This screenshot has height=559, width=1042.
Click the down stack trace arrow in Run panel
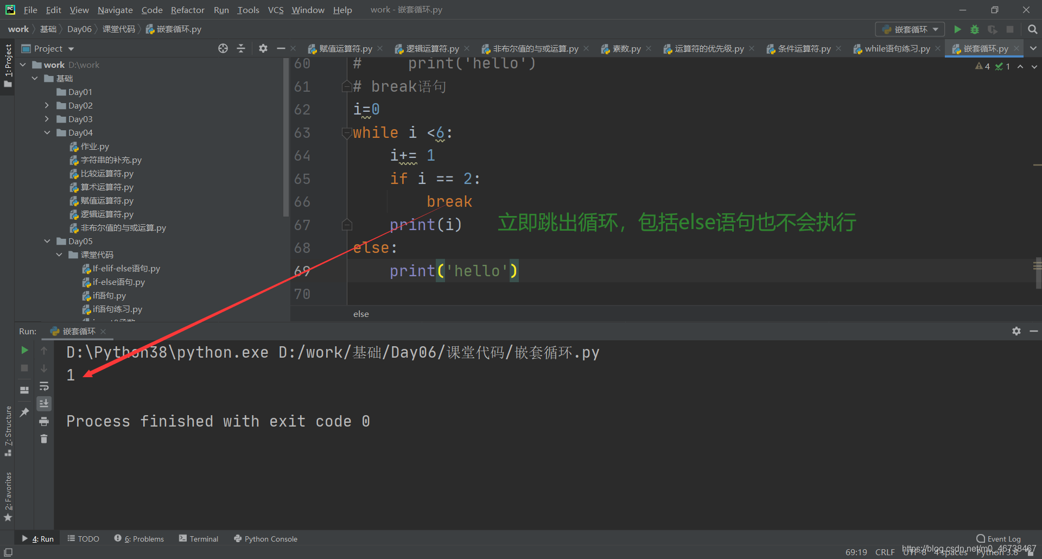[x=44, y=368]
